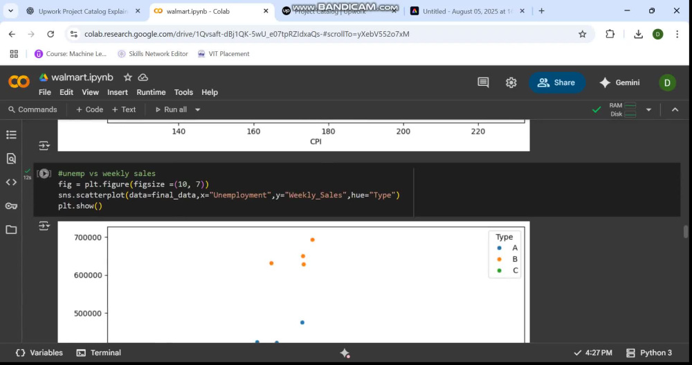This screenshot has width=692, height=365.
Task: Click the notebook title walmart.ipynb
Action: coord(82,78)
